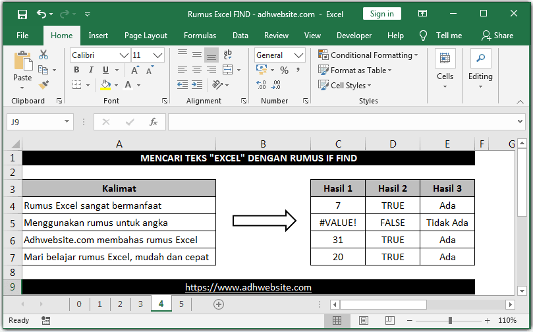Viewport: 533px width, 332px height.
Task: Toggle Italic formatting
Action: [x=91, y=70]
